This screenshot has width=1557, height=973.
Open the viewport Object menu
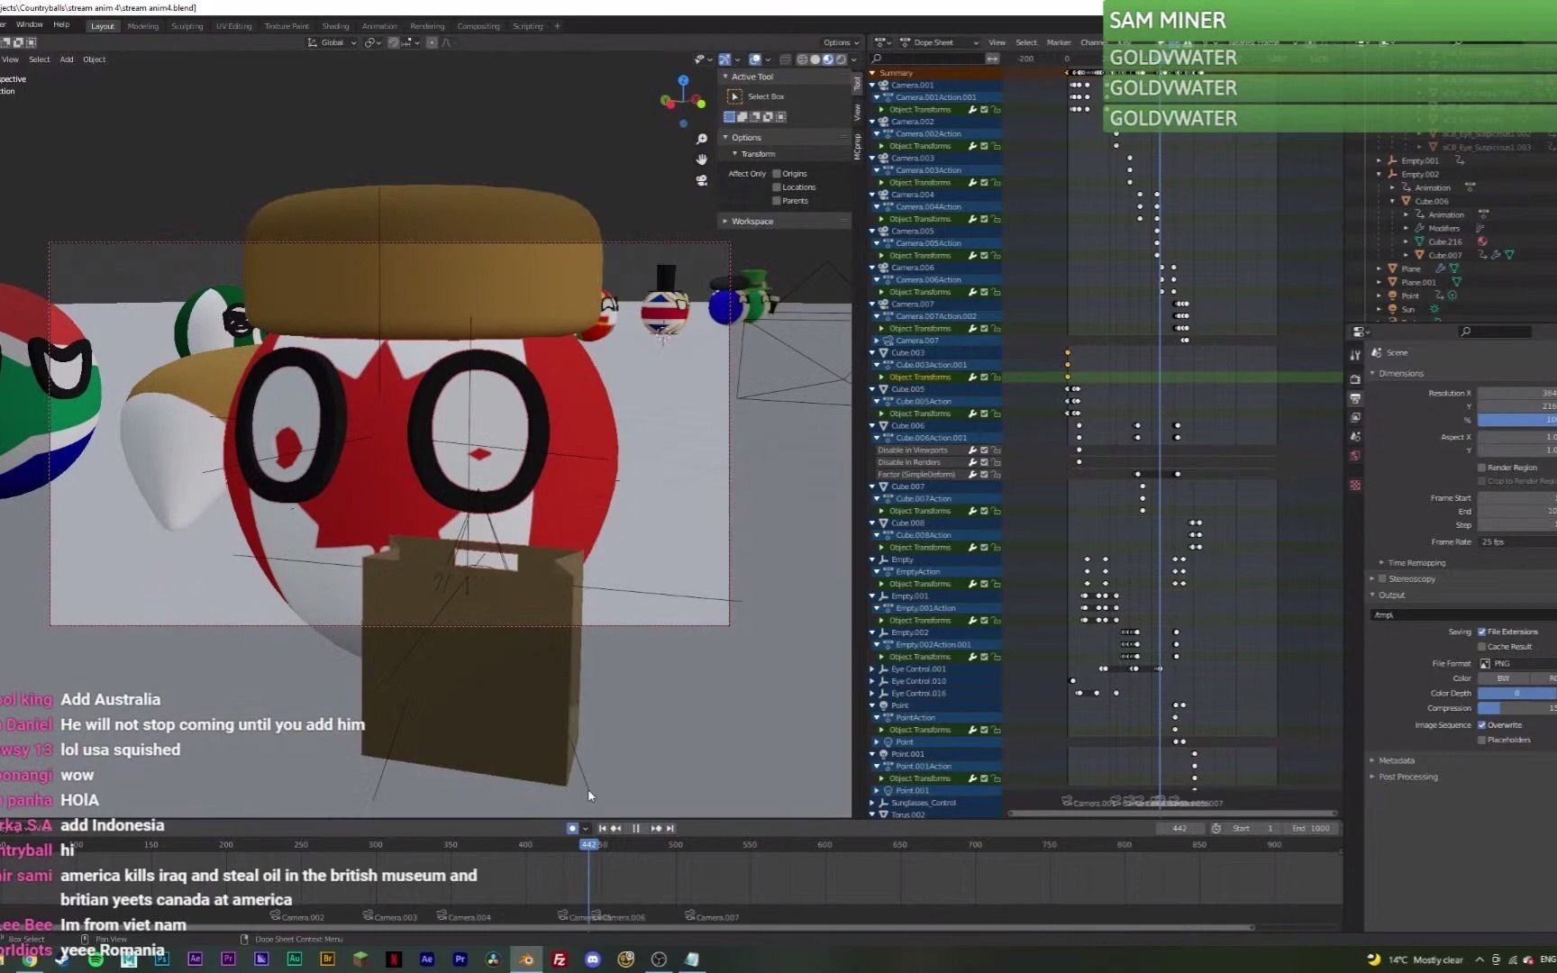[x=94, y=59]
